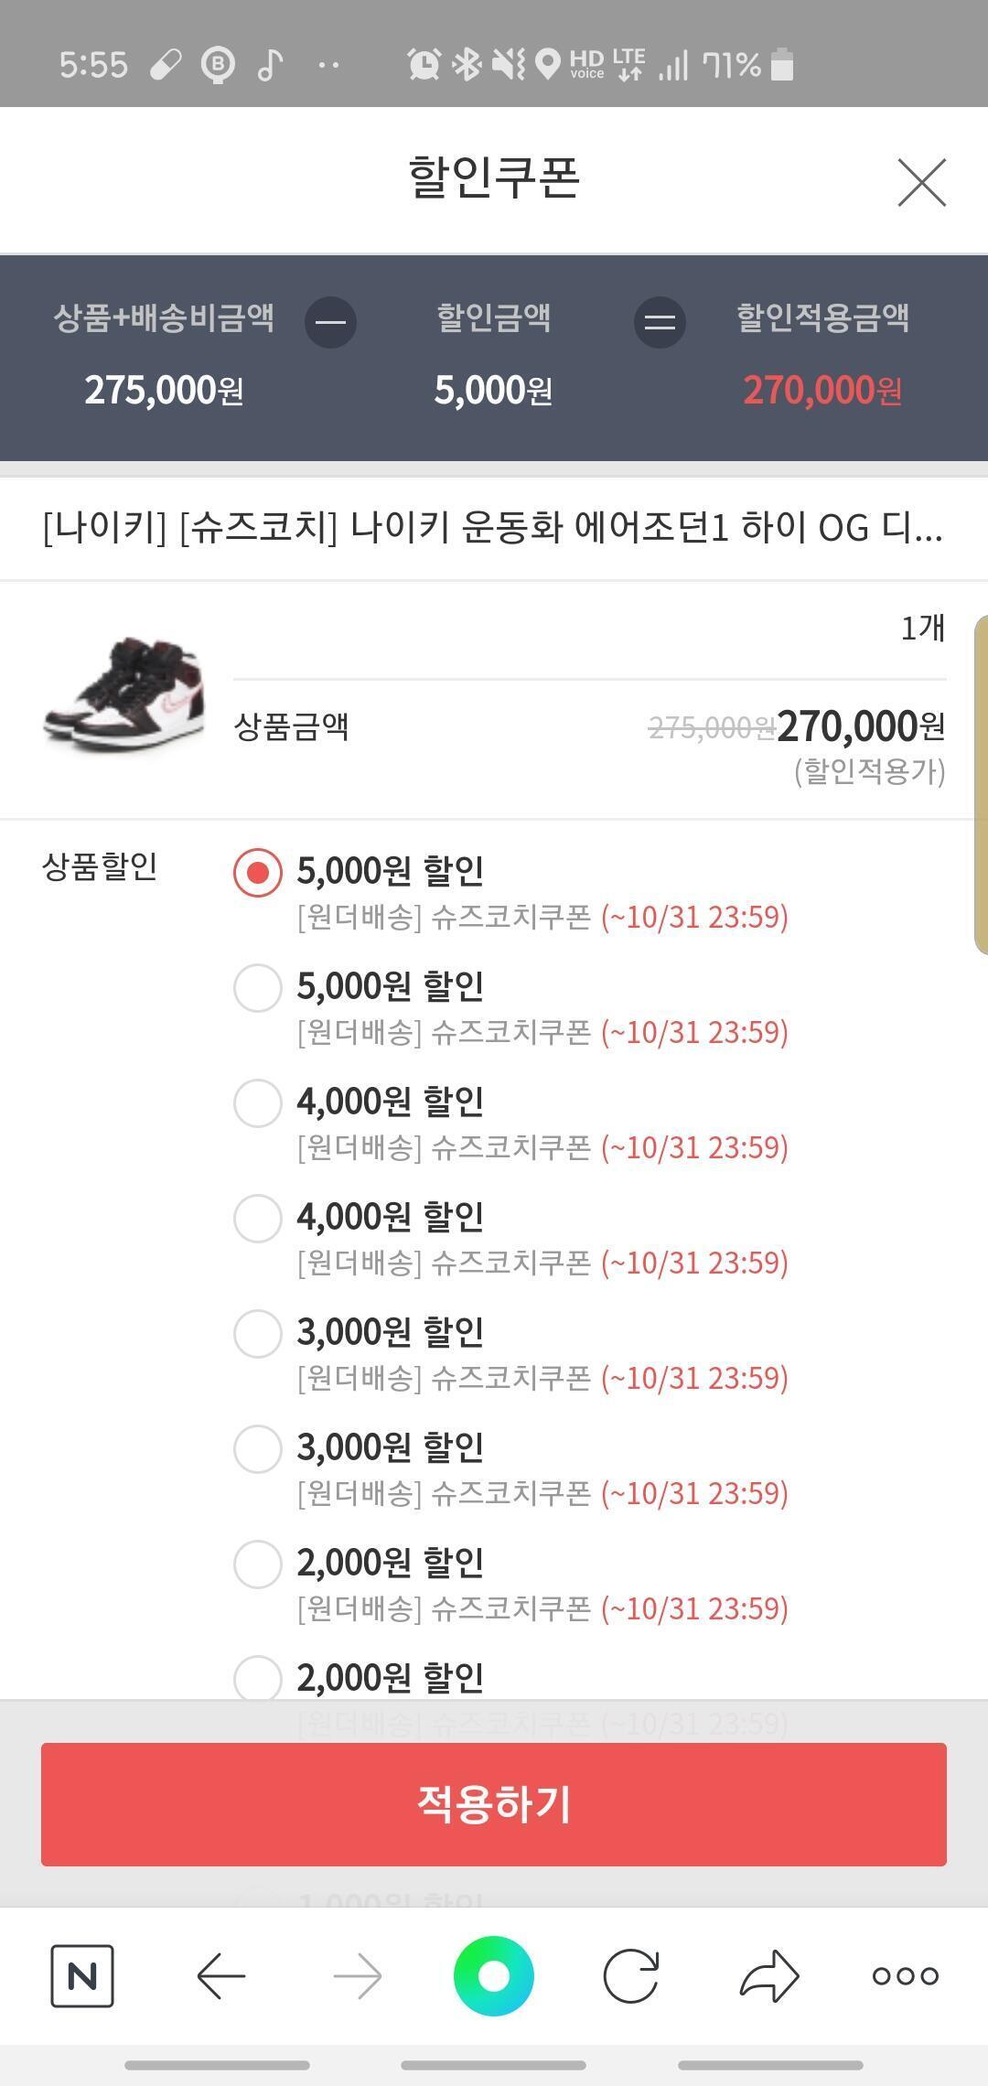Pick the first 3,000원 할인 coupon
The height and width of the screenshot is (2086, 988).
coord(257,1334)
